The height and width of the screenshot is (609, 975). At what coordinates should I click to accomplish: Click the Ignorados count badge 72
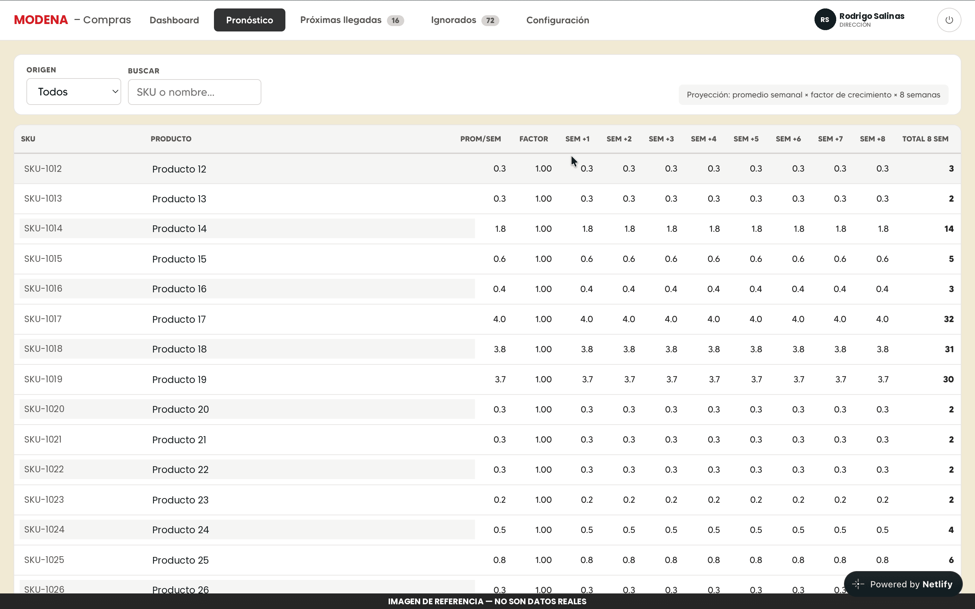[490, 21]
